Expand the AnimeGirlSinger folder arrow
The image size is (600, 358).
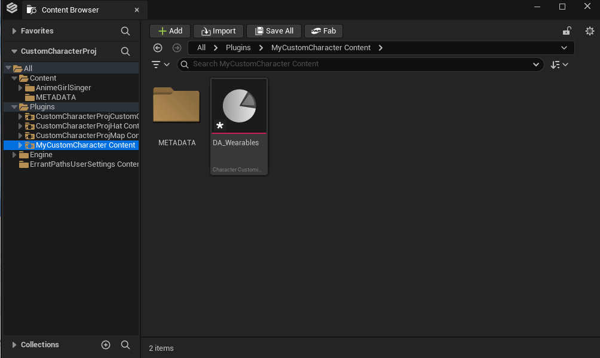(x=20, y=88)
